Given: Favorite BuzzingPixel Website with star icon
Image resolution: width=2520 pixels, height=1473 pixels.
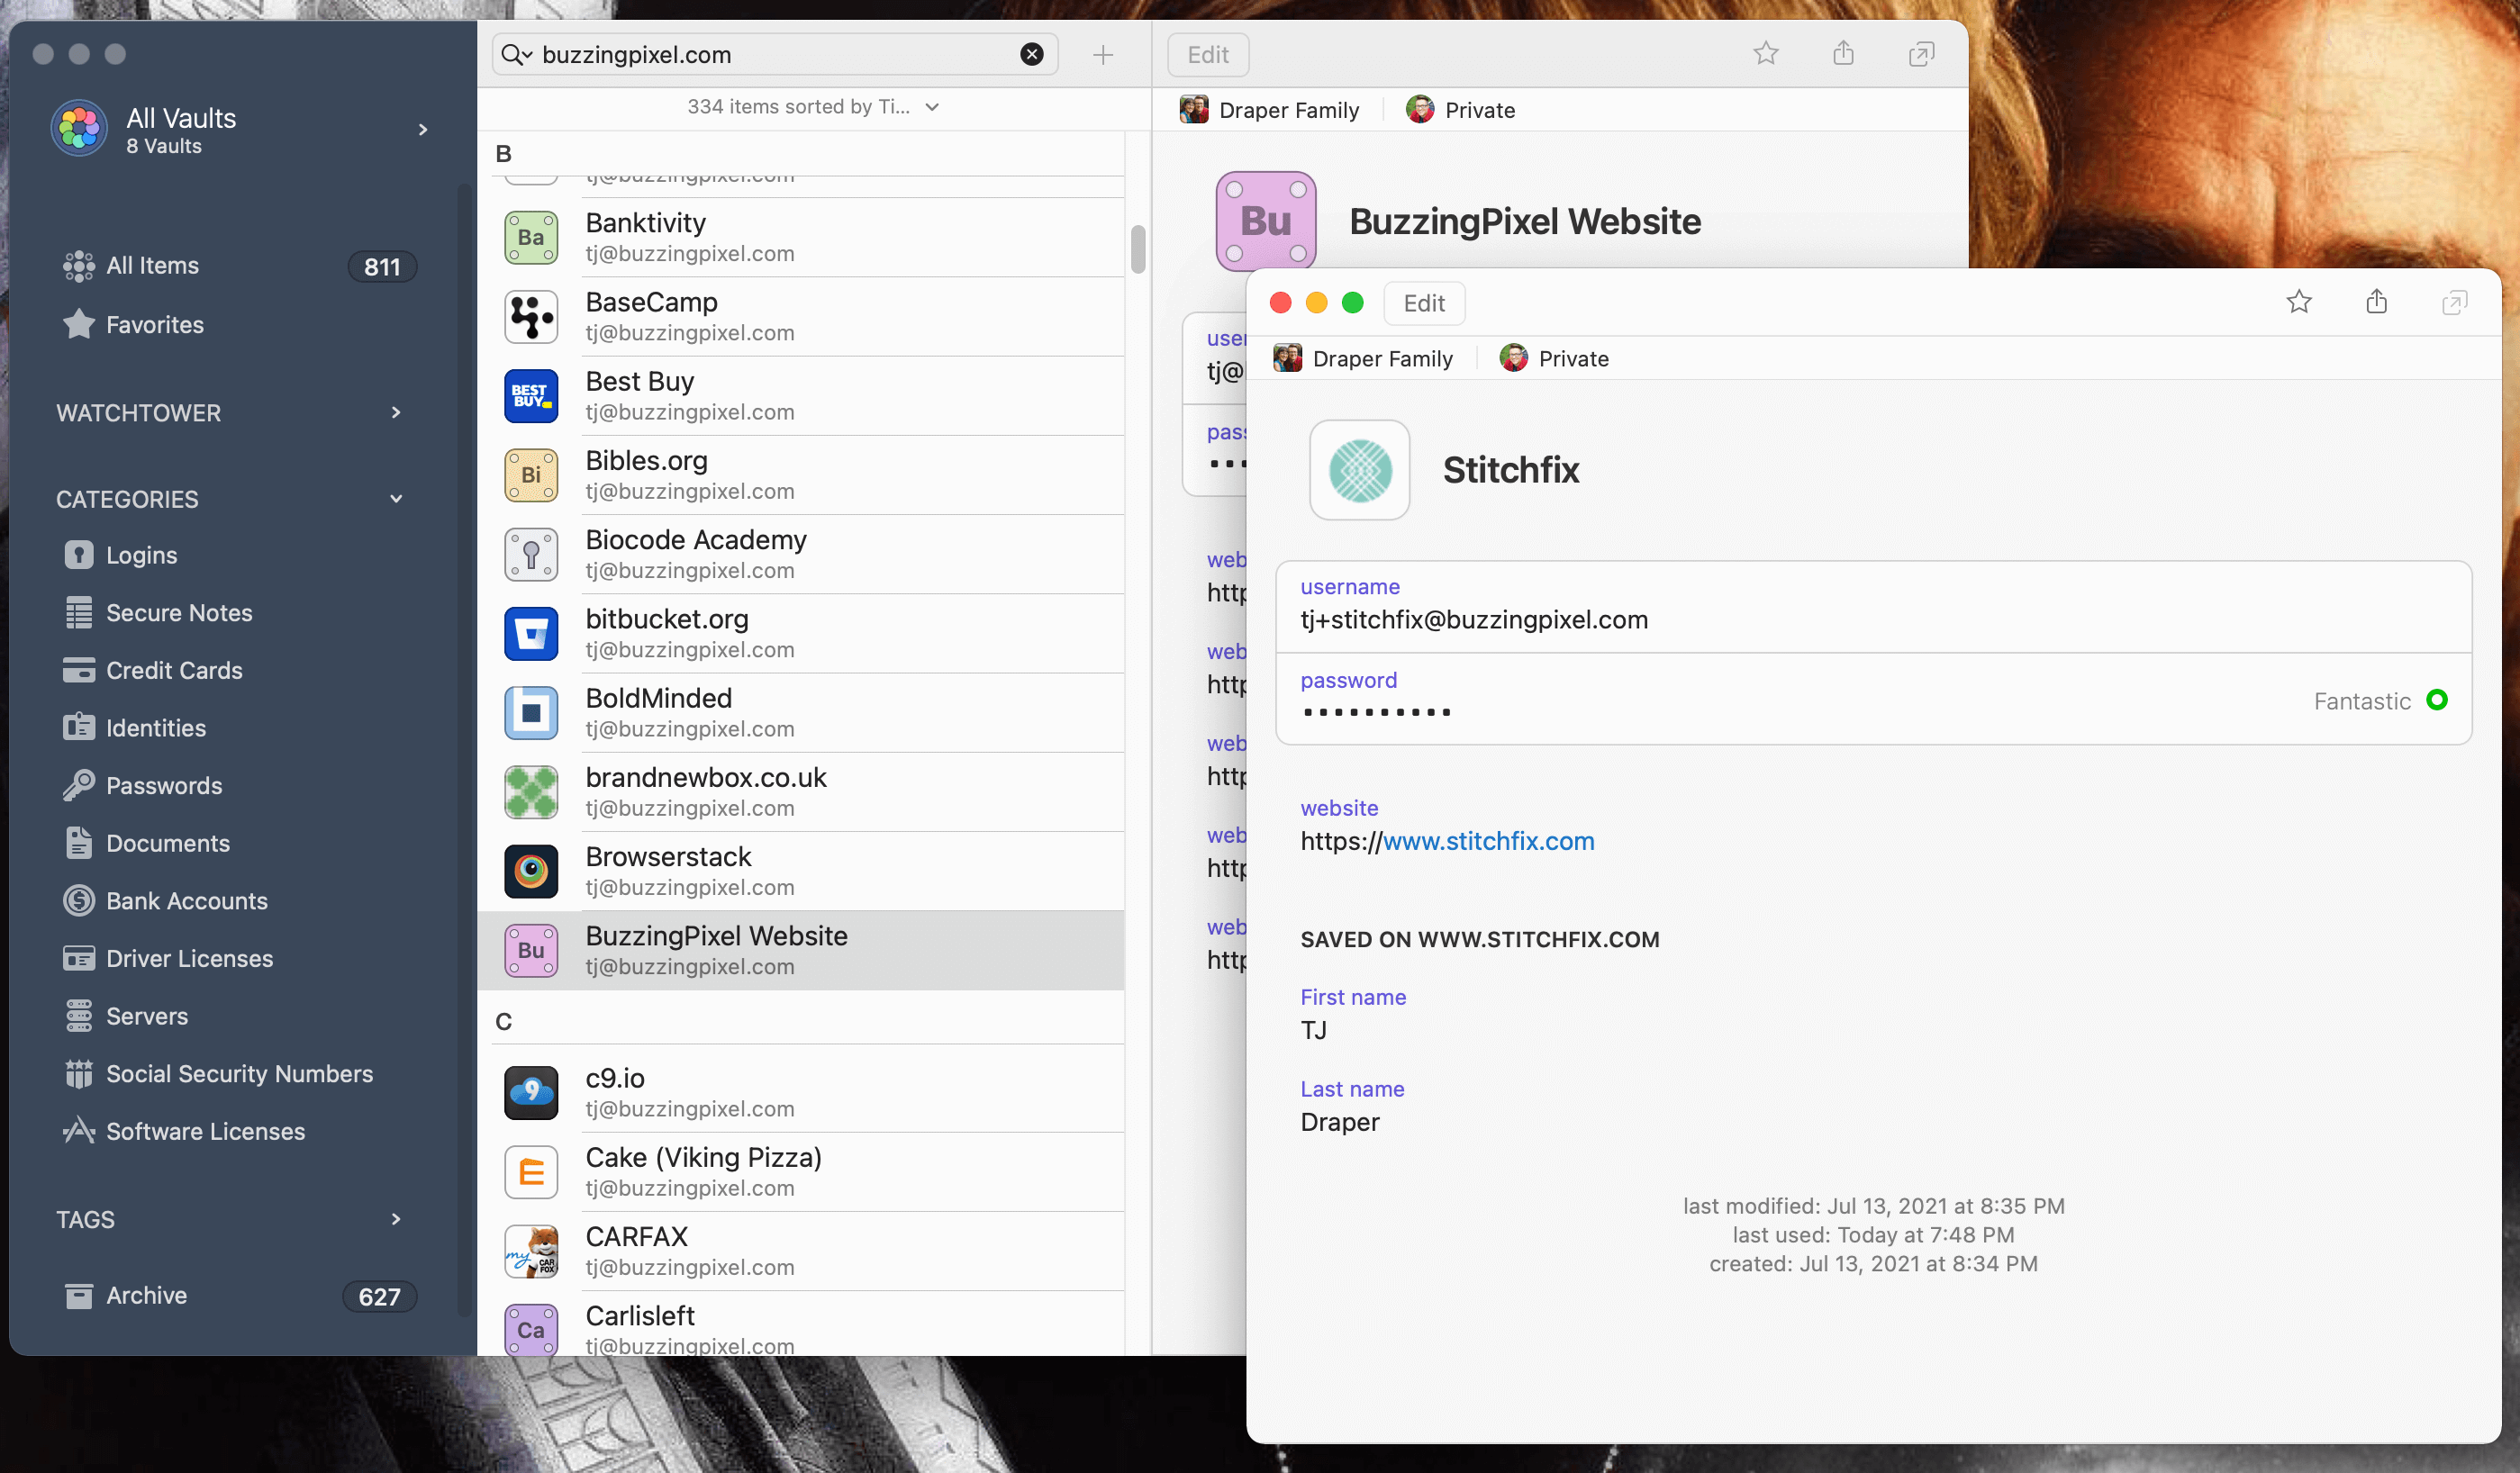Looking at the screenshot, I should 1766,53.
